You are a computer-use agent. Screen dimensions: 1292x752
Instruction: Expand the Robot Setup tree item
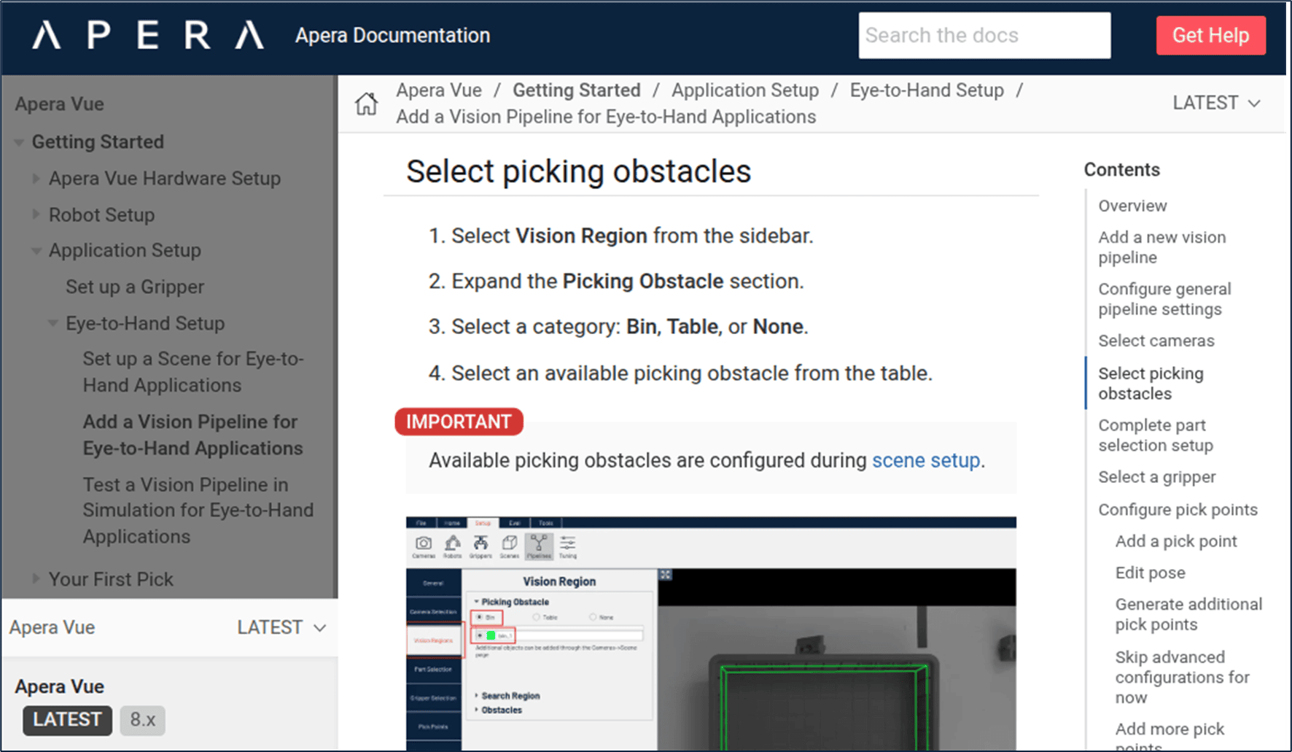(36, 214)
